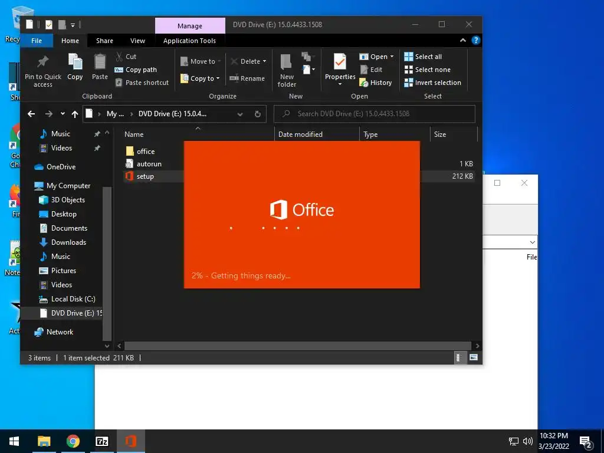Go up one folder level arrow

point(75,114)
